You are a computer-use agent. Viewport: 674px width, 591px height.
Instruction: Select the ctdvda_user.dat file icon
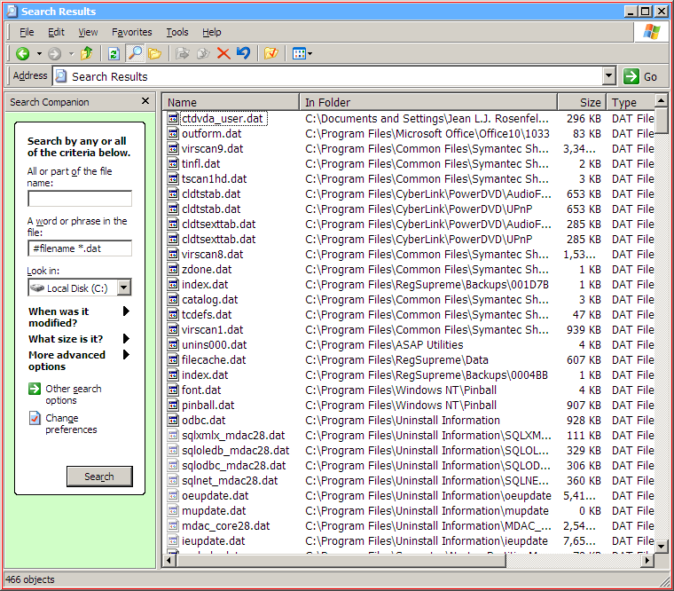point(173,118)
